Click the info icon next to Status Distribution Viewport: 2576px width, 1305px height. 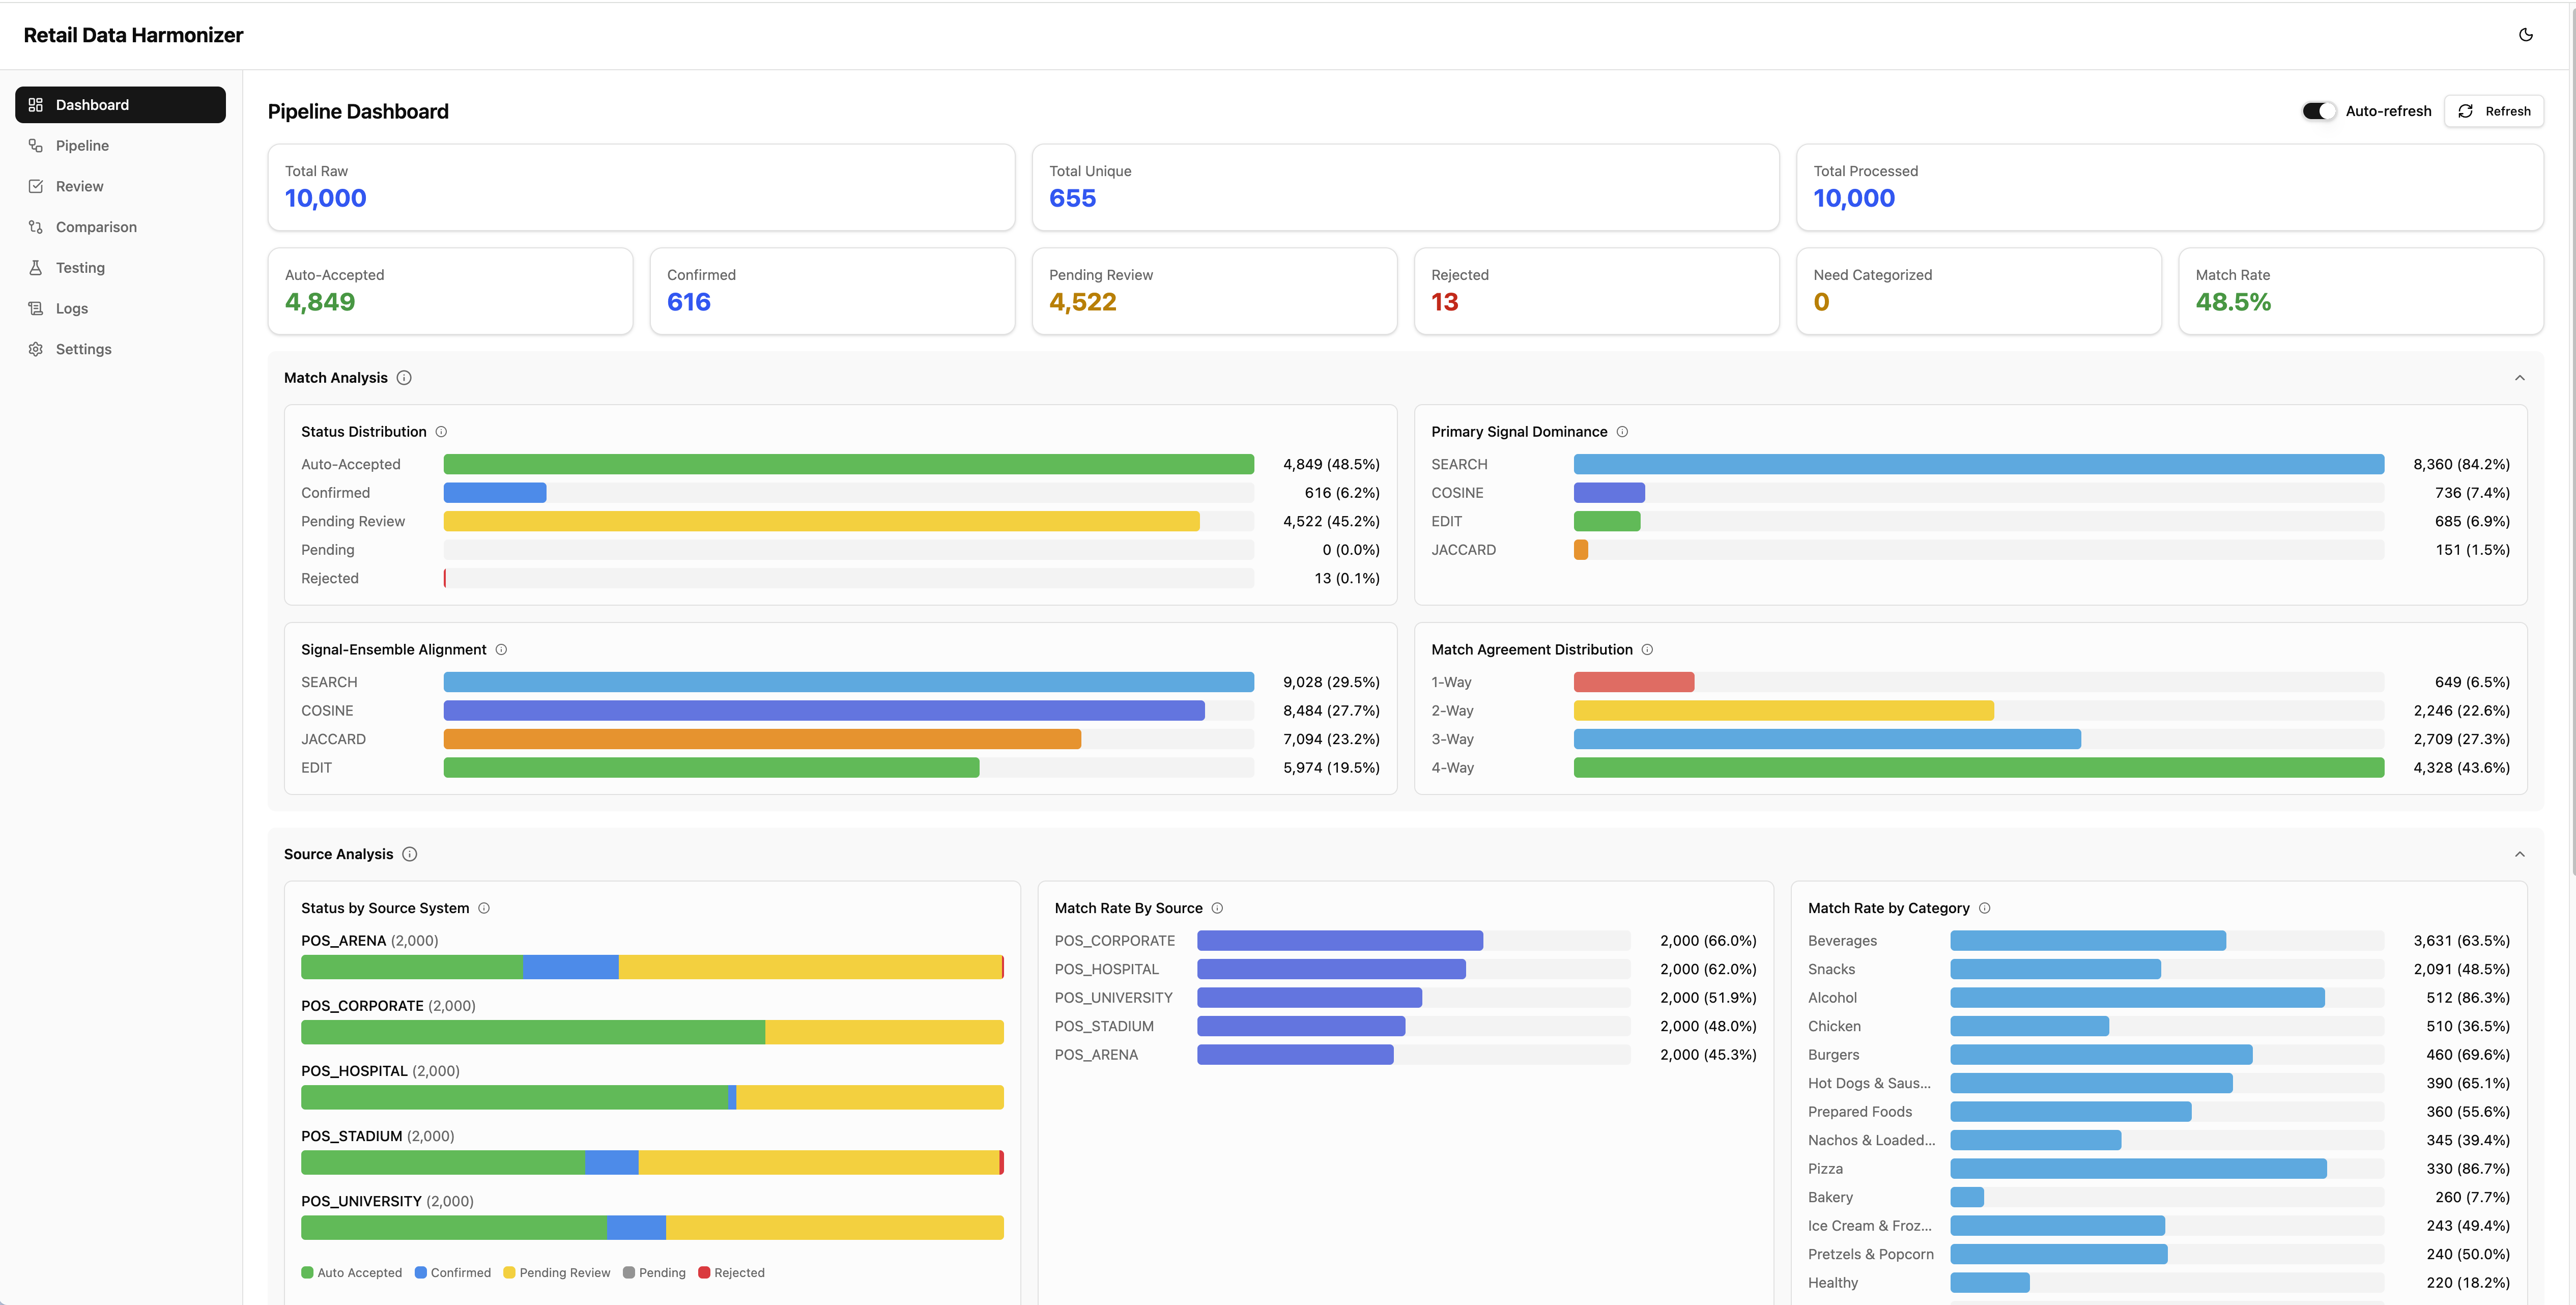pos(441,431)
